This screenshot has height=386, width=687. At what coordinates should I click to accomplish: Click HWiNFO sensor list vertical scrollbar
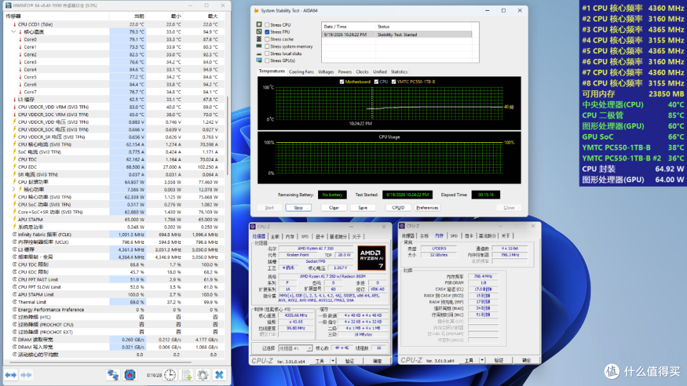click(227, 135)
